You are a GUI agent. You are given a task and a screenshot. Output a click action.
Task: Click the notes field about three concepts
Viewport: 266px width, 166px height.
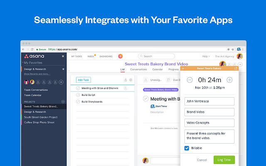(209, 137)
